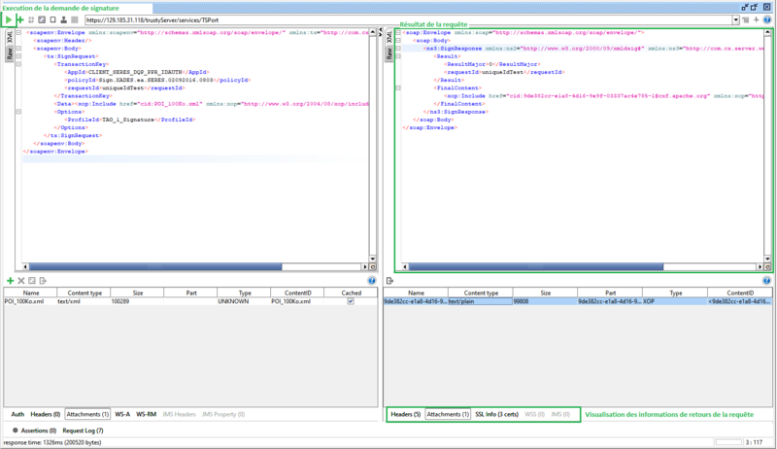Open the Auth tab in request panel
The image size is (777, 449).
(x=17, y=414)
